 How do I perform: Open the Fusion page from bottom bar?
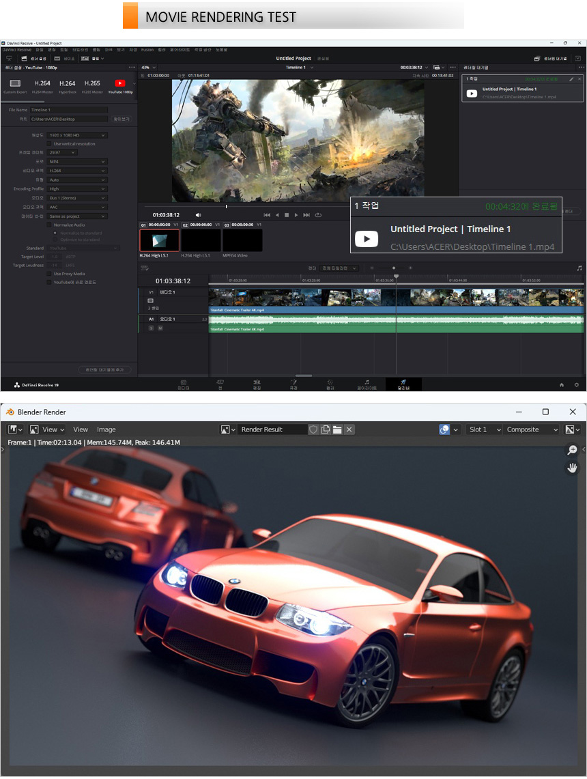293,384
